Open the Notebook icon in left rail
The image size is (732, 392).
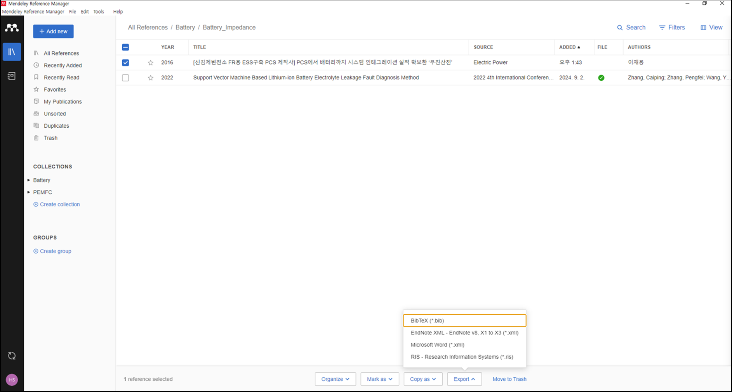click(x=12, y=76)
